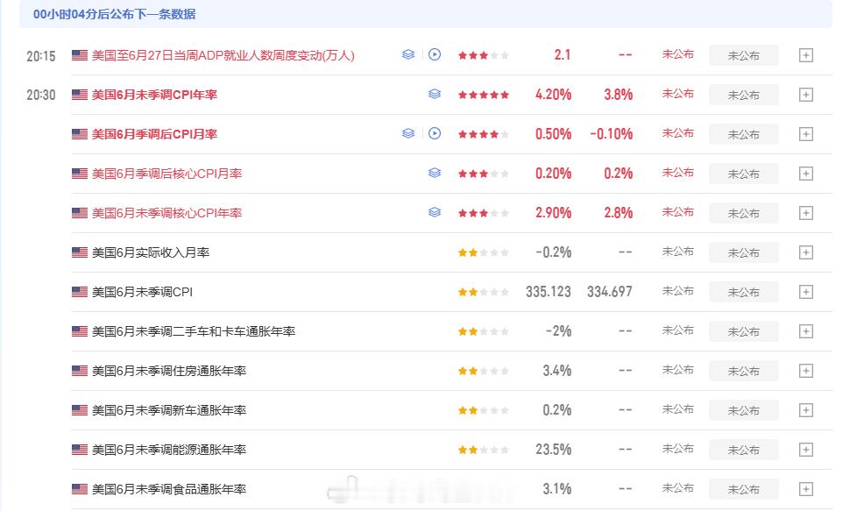Select three-star rating of ADP就业人数 row
The image size is (850, 511).
pyautogui.click(x=484, y=55)
